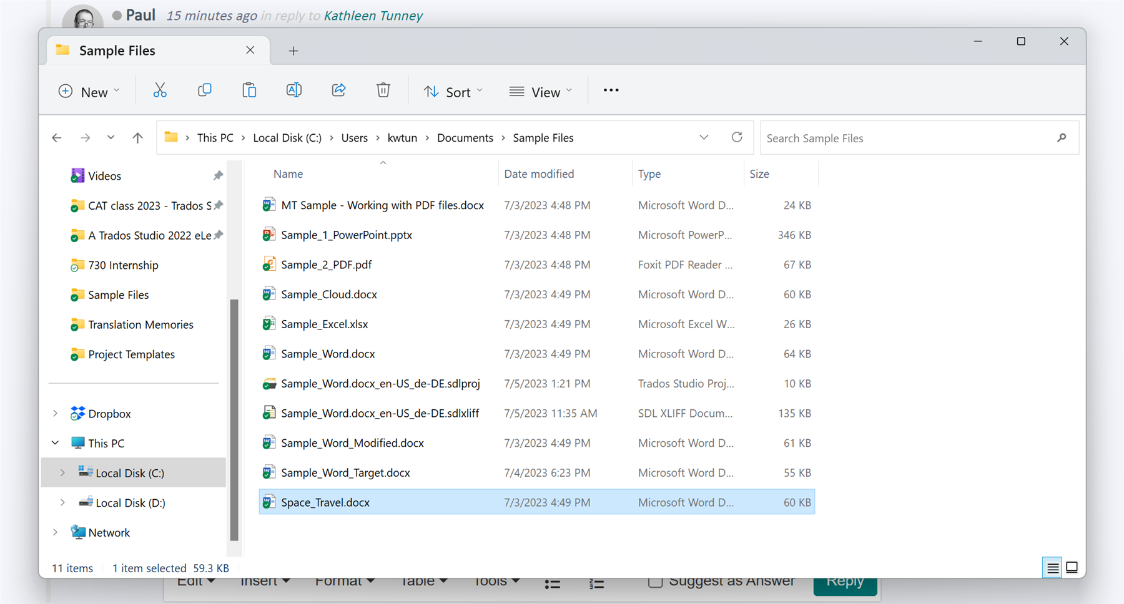Click the Rename icon in toolbar
1124x604 pixels.
pos(294,91)
